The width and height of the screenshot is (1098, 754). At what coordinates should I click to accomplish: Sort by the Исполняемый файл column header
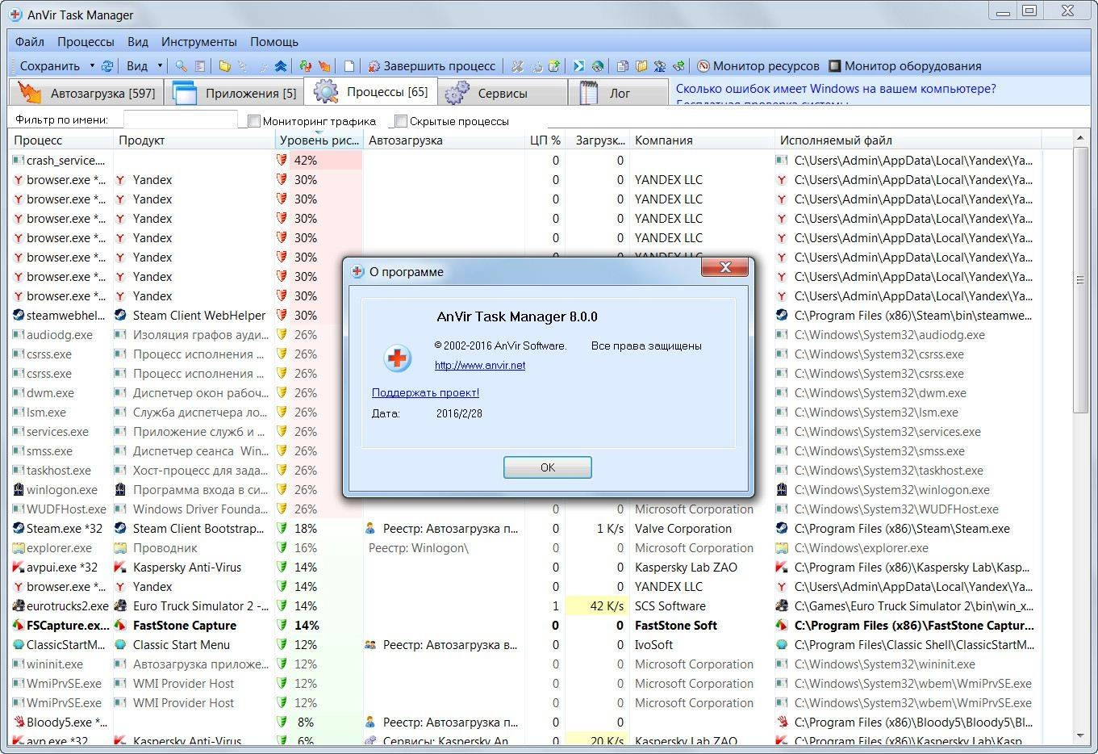[908, 140]
